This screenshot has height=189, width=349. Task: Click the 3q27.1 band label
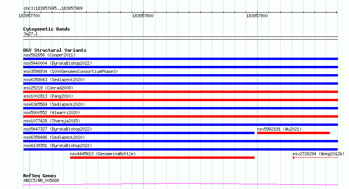click(31, 34)
